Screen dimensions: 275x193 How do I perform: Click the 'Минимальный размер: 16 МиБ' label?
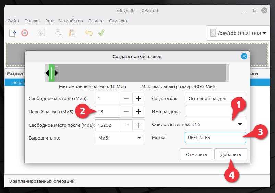click(93, 87)
